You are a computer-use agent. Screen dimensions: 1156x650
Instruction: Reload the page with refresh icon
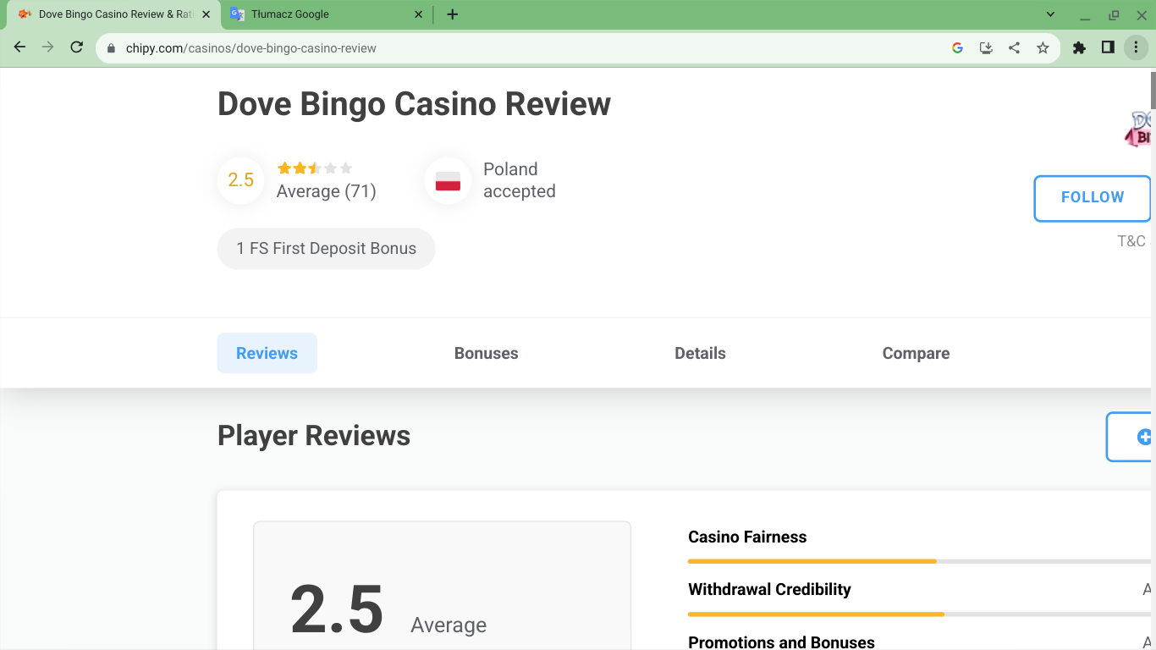tap(76, 47)
